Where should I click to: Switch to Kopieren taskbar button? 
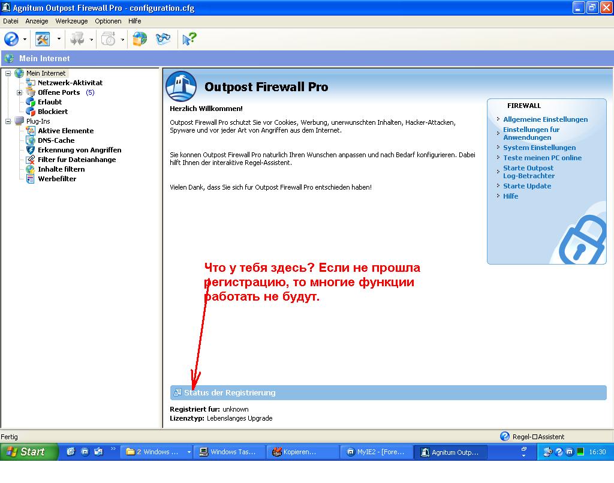pos(302,452)
